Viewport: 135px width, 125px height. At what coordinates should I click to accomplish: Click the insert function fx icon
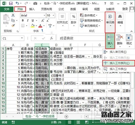point(52,38)
